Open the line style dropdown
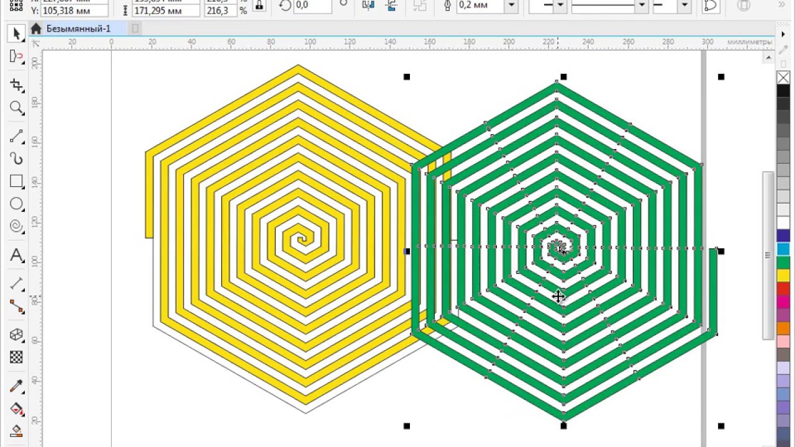795x447 pixels. pyautogui.click(x=642, y=6)
